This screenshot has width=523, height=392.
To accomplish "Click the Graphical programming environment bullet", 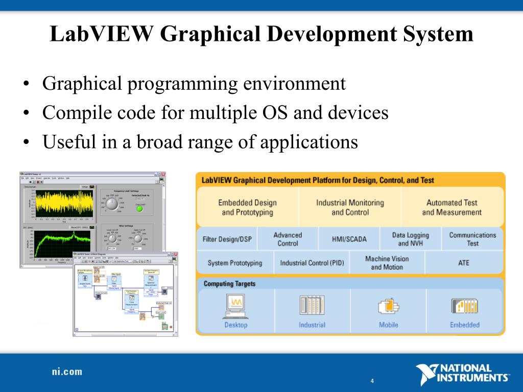I will tap(194, 84).
